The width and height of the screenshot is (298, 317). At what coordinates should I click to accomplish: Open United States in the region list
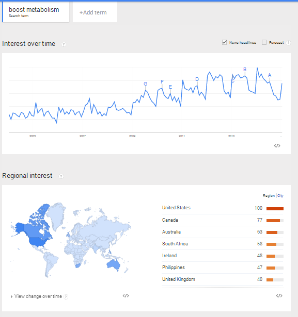[176, 208]
